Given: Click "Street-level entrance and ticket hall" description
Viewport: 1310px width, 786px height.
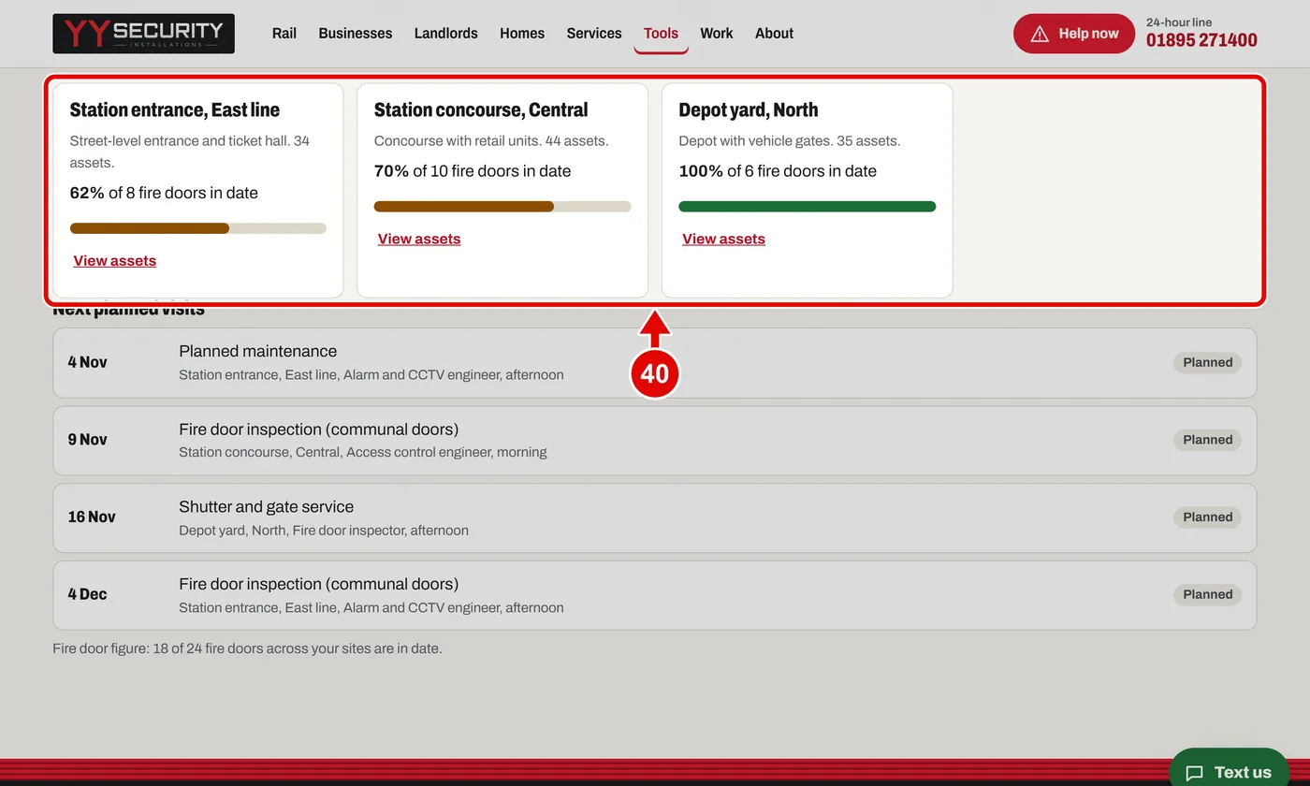Looking at the screenshot, I should [190, 152].
